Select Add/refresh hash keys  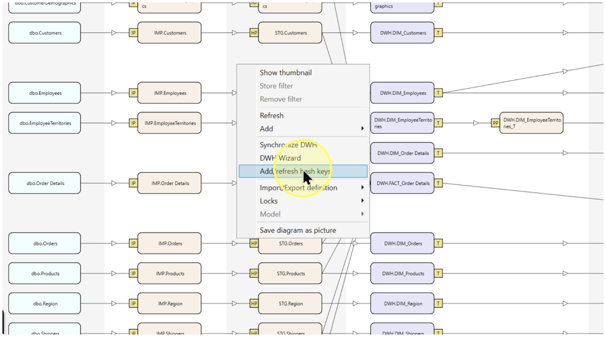(303, 171)
